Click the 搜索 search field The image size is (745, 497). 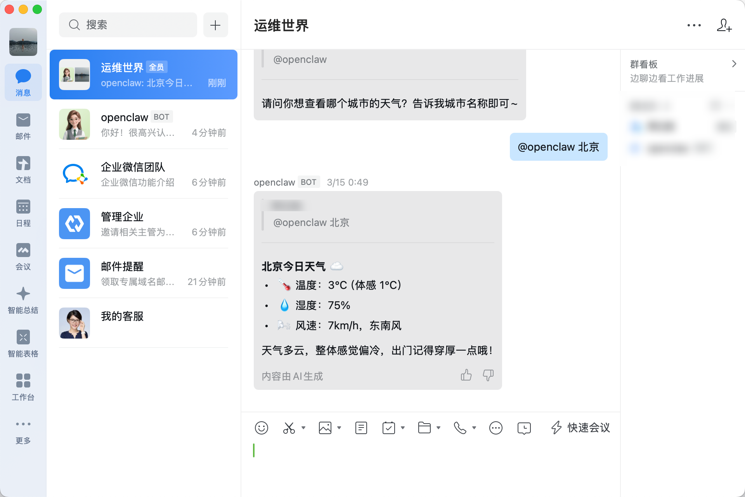[128, 25]
